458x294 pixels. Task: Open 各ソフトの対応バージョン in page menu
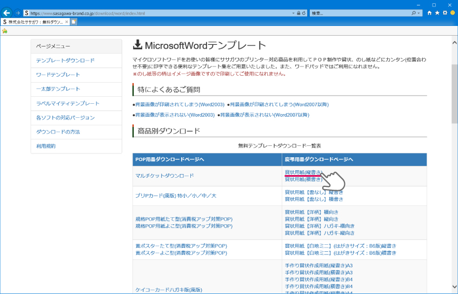pyautogui.click(x=65, y=118)
